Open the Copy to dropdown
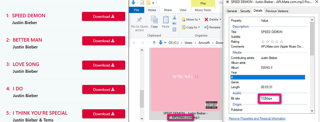 point(191,27)
